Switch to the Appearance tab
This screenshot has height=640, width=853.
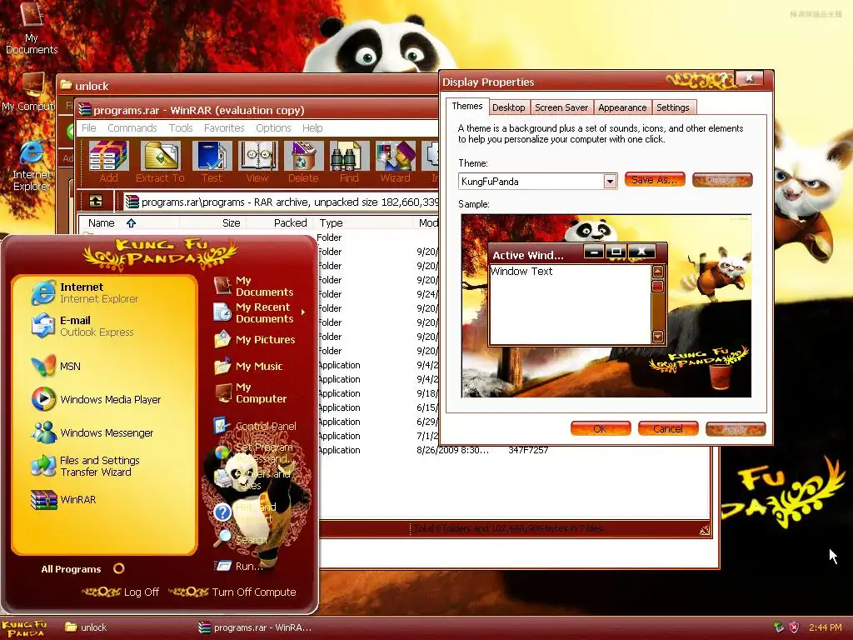tap(622, 107)
